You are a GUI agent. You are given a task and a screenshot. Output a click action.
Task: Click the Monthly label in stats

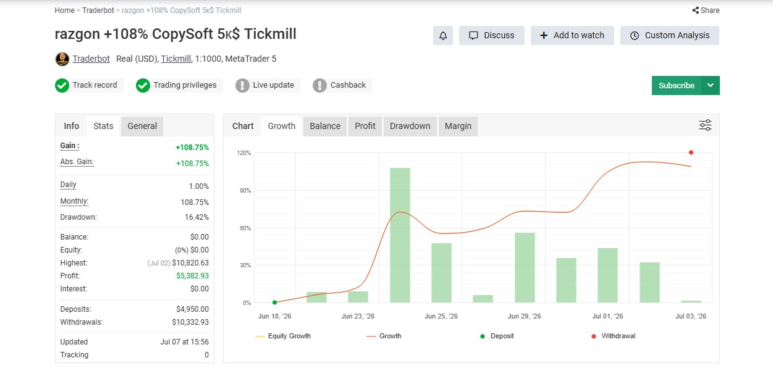click(74, 201)
